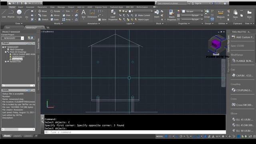
Task: Activate the Copy command
Action: coord(42,15)
